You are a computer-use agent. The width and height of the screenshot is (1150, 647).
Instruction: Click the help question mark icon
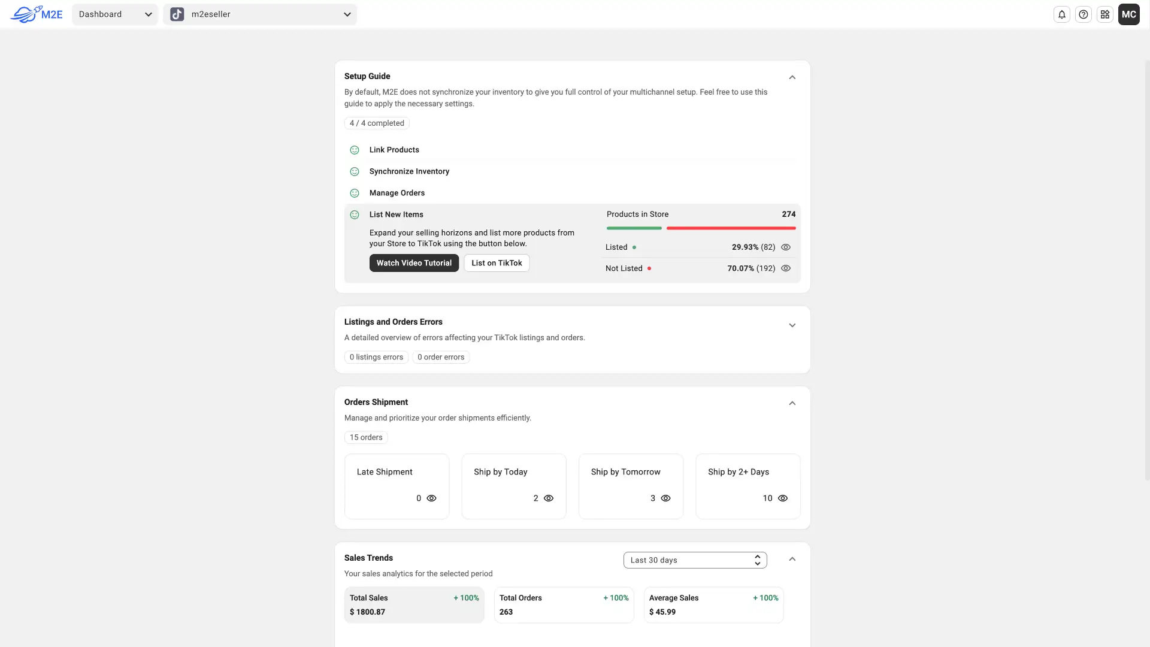[x=1083, y=14]
